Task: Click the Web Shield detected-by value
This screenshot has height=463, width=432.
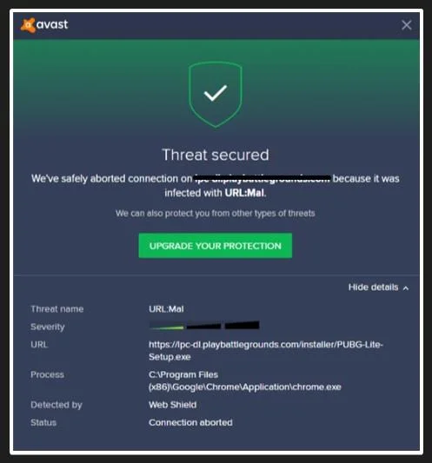Action: pos(173,405)
